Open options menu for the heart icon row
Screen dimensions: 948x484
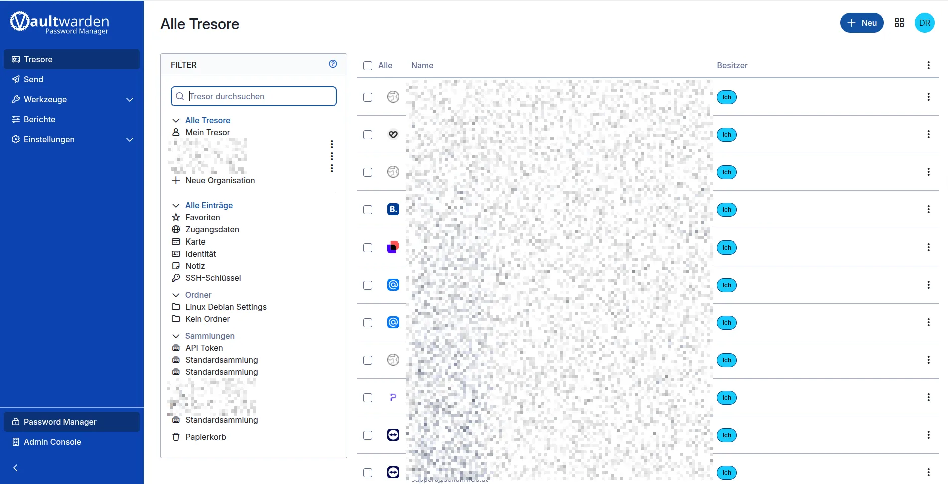[928, 134]
